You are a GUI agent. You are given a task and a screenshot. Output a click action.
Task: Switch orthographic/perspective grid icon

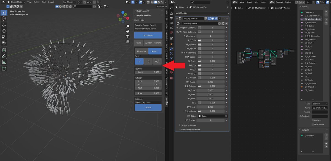[128, 41]
